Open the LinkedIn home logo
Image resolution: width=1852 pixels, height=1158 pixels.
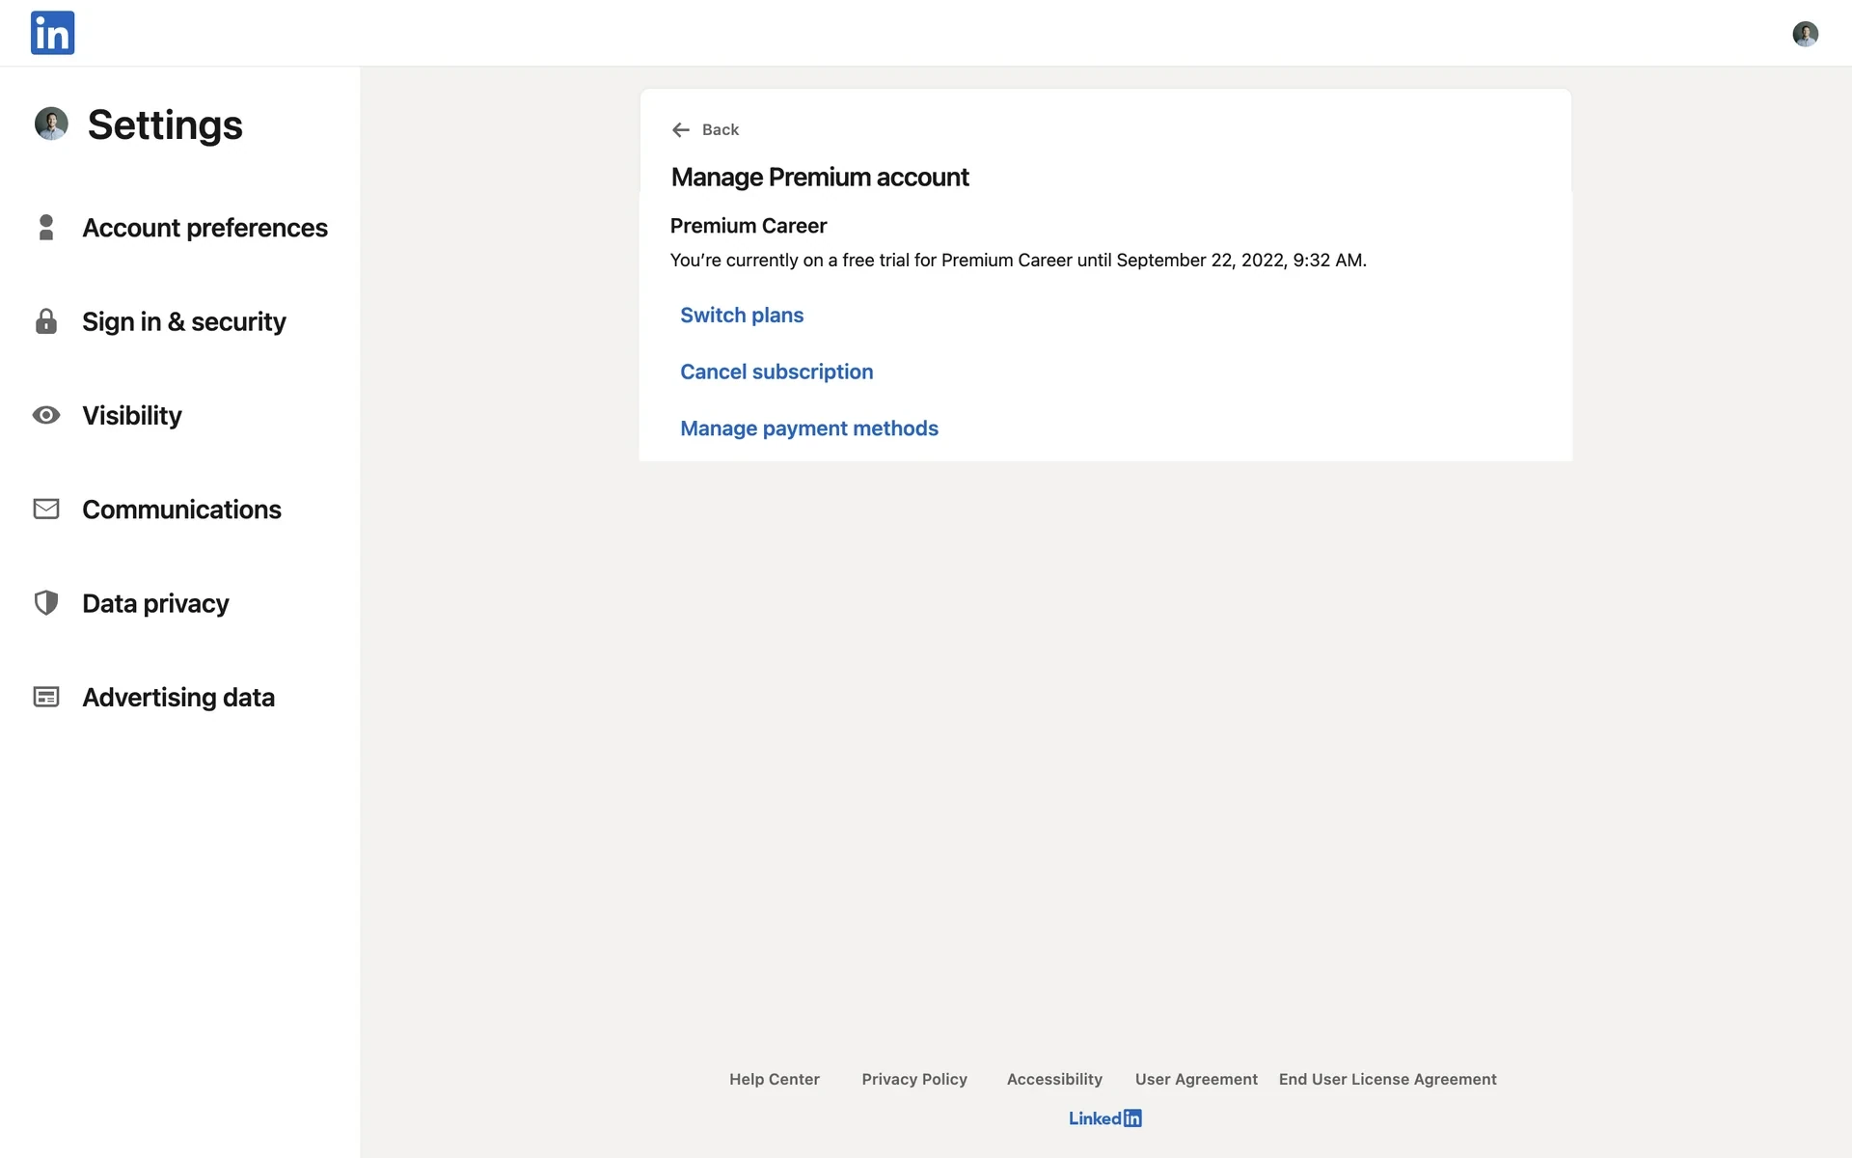[52, 33]
